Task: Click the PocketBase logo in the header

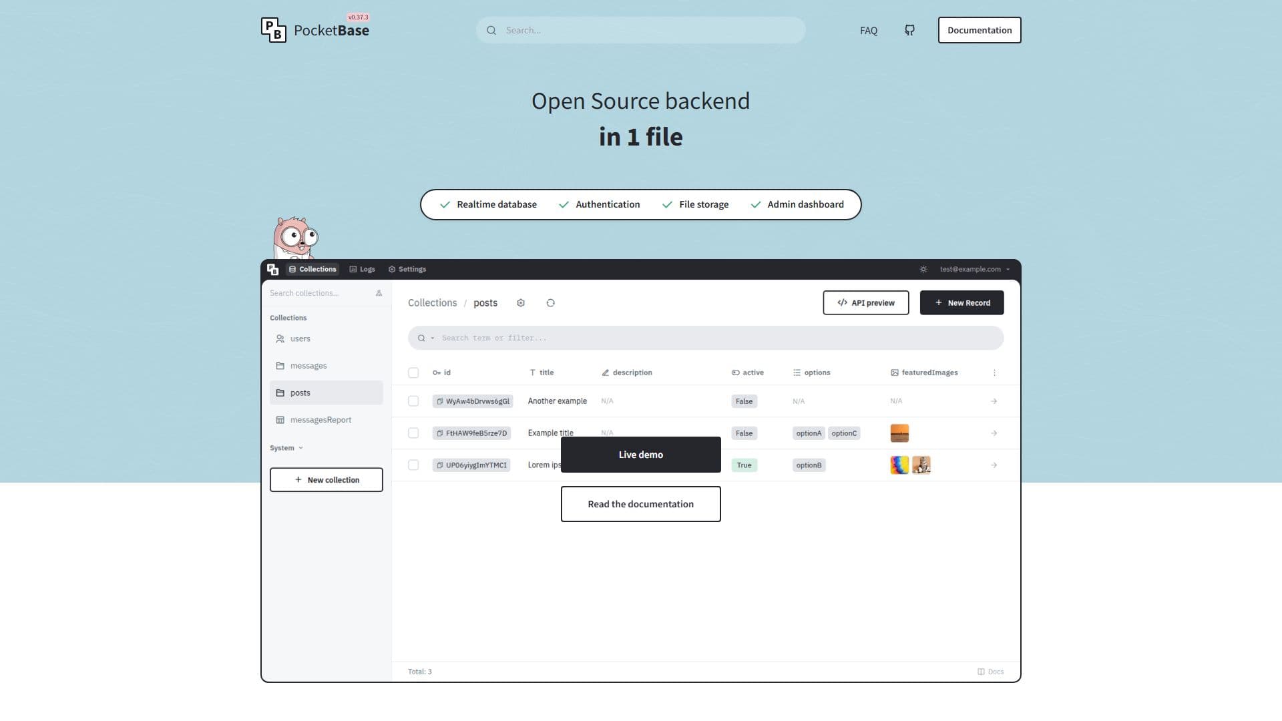Action: pos(315,30)
